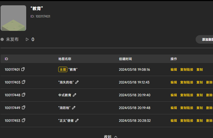
Task: Rename map "消失的他" via pencil icon
Action: tap(77, 82)
